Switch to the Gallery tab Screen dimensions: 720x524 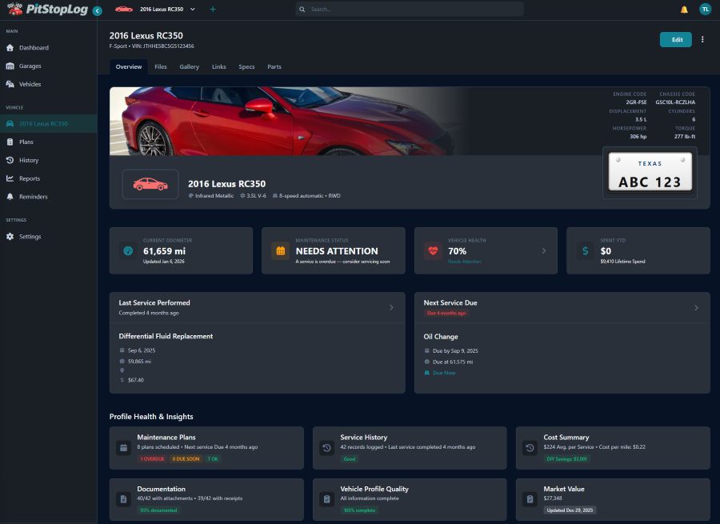coord(189,66)
